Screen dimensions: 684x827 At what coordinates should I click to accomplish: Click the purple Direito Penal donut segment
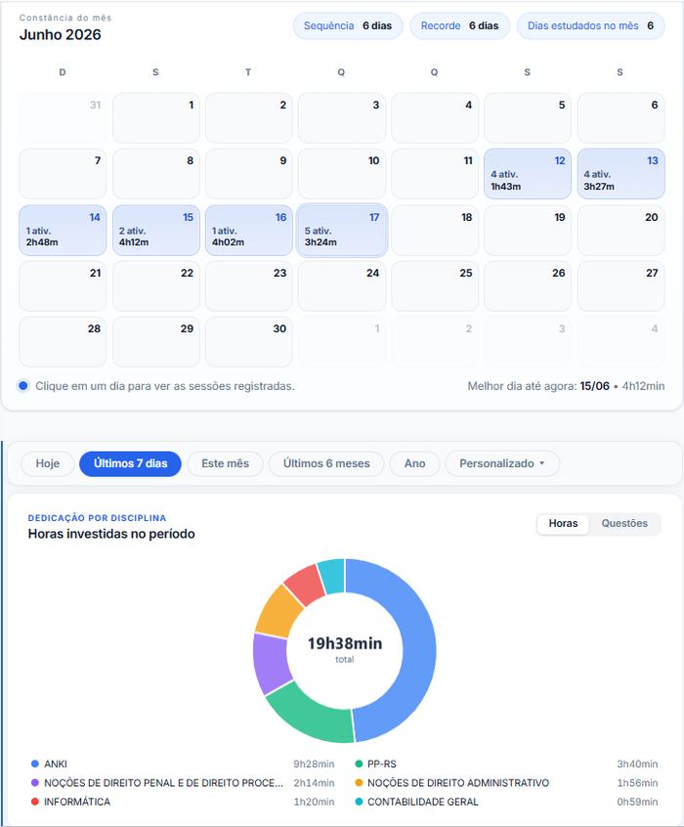(270, 662)
